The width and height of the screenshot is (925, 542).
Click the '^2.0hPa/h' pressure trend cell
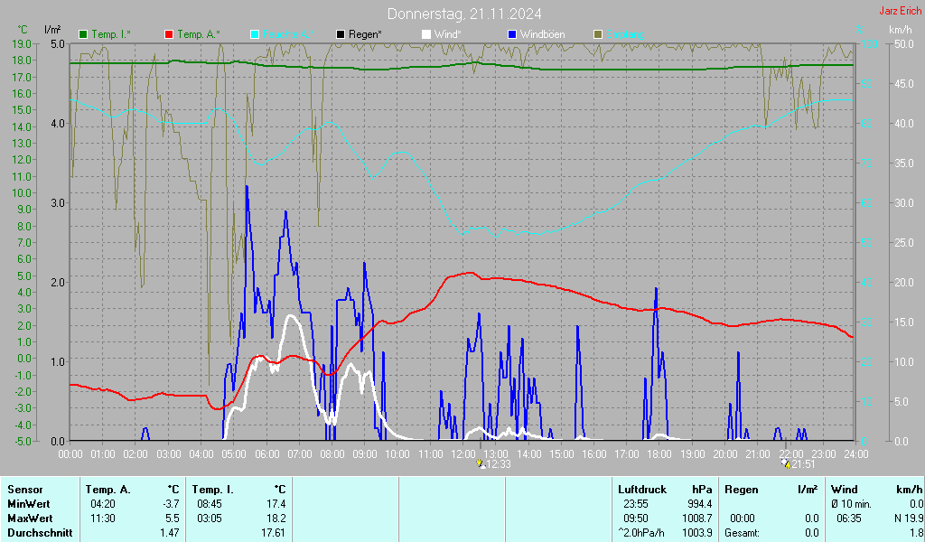[641, 533]
